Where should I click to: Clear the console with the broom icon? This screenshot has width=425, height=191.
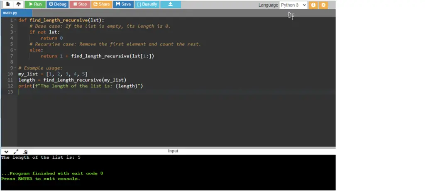click(x=25, y=152)
